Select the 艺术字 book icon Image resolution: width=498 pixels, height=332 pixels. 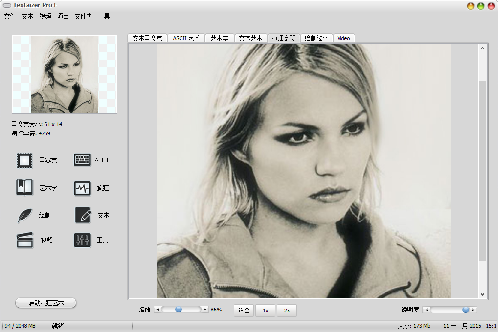tap(24, 188)
